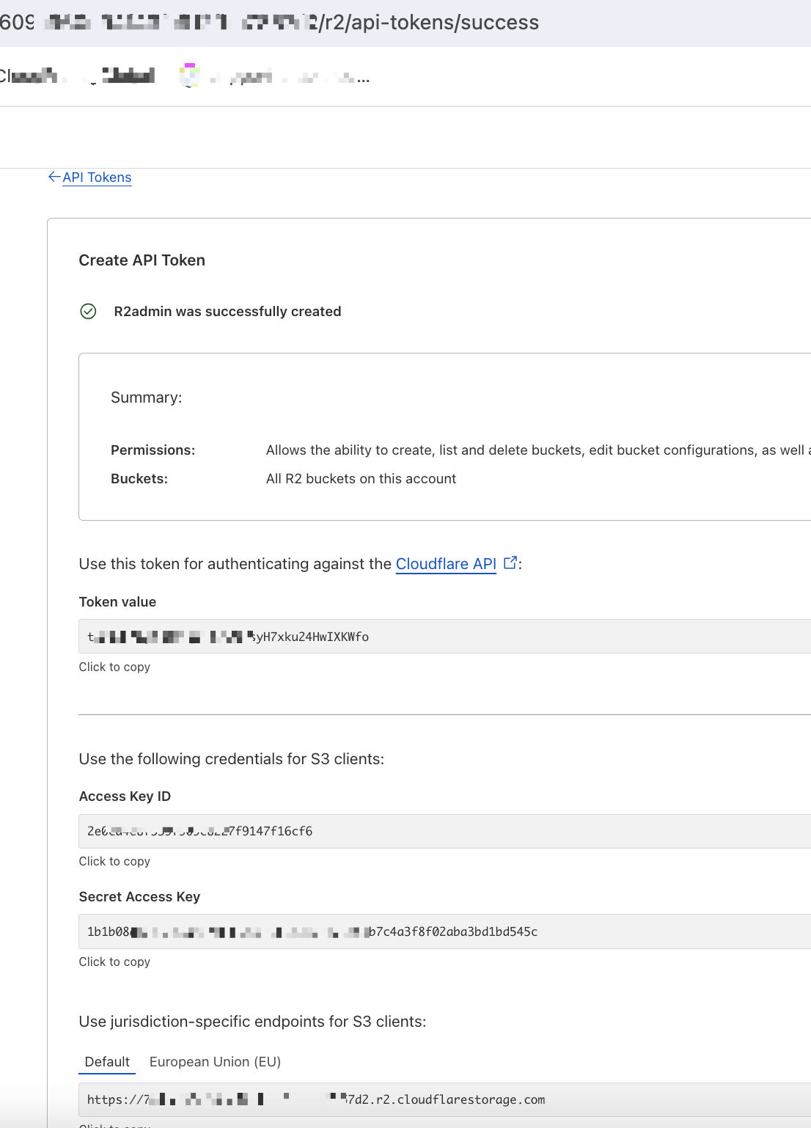Click the browser address bar URL
The width and height of the screenshot is (811, 1128).
(270, 23)
